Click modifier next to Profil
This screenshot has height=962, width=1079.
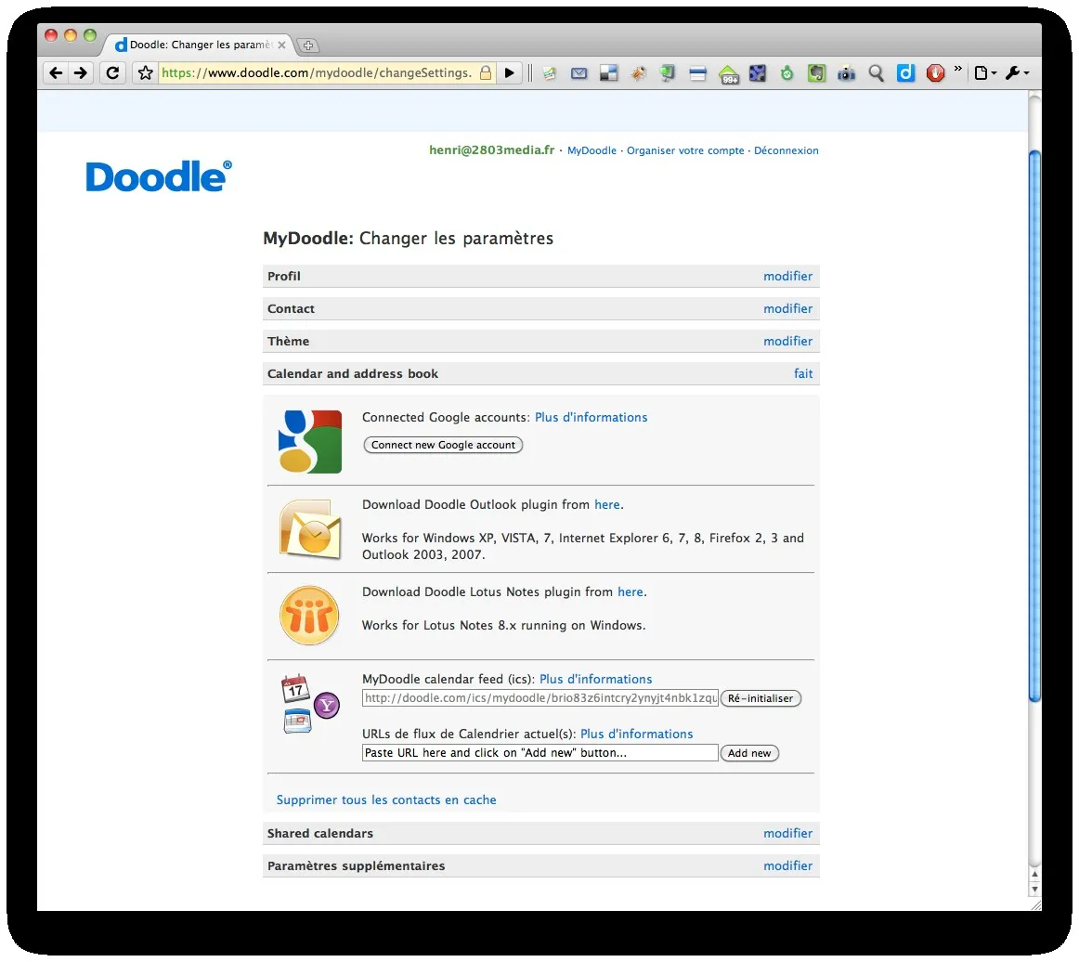pyautogui.click(x=788, y=276)
